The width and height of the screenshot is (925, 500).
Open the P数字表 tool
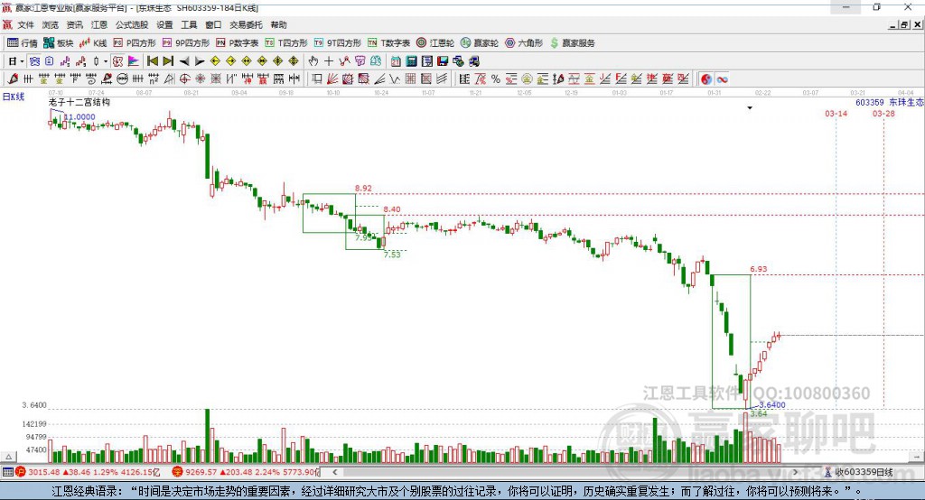[x=238, y=43]
